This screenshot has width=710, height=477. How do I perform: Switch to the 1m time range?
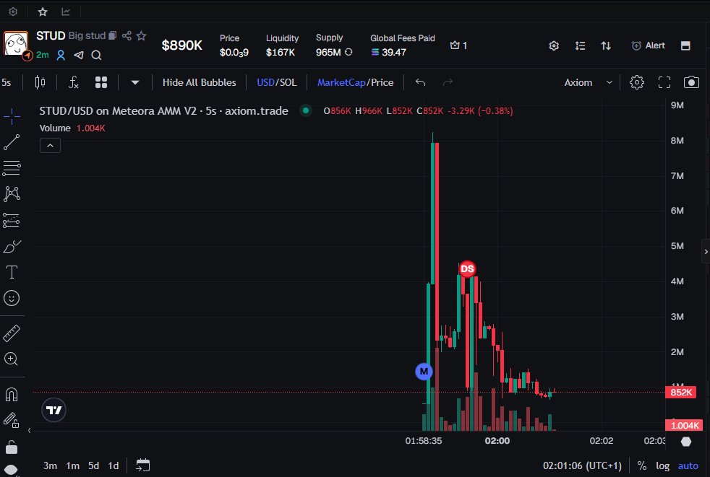[72, 465]
